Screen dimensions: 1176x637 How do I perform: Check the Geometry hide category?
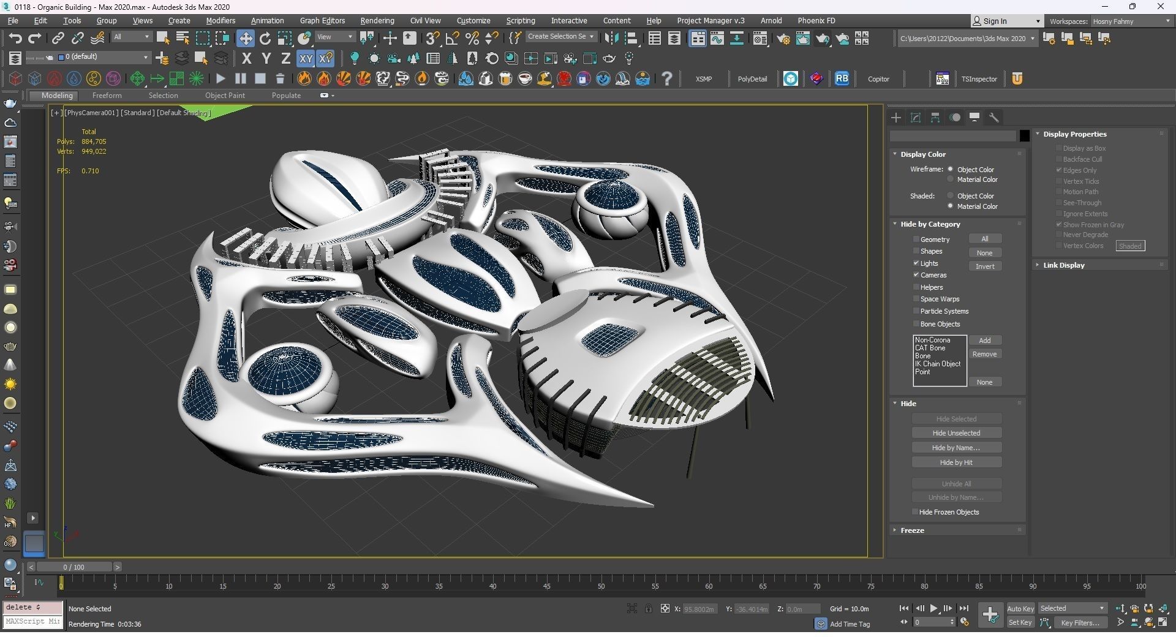pyautogui.click(x=916, y=239)
